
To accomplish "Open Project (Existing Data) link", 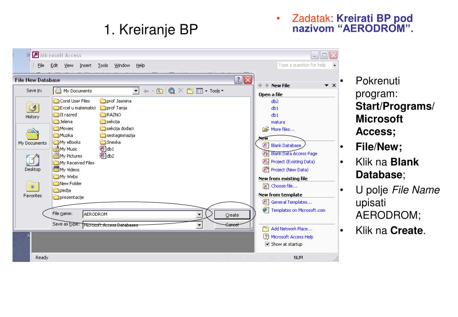I will coord(293,162).
